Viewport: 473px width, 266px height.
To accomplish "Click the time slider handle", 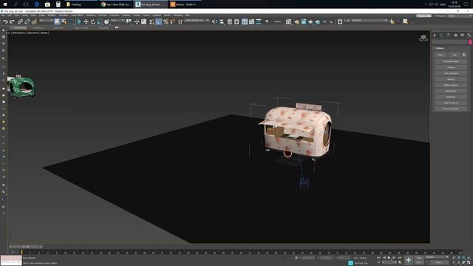I will coord(27,247).
